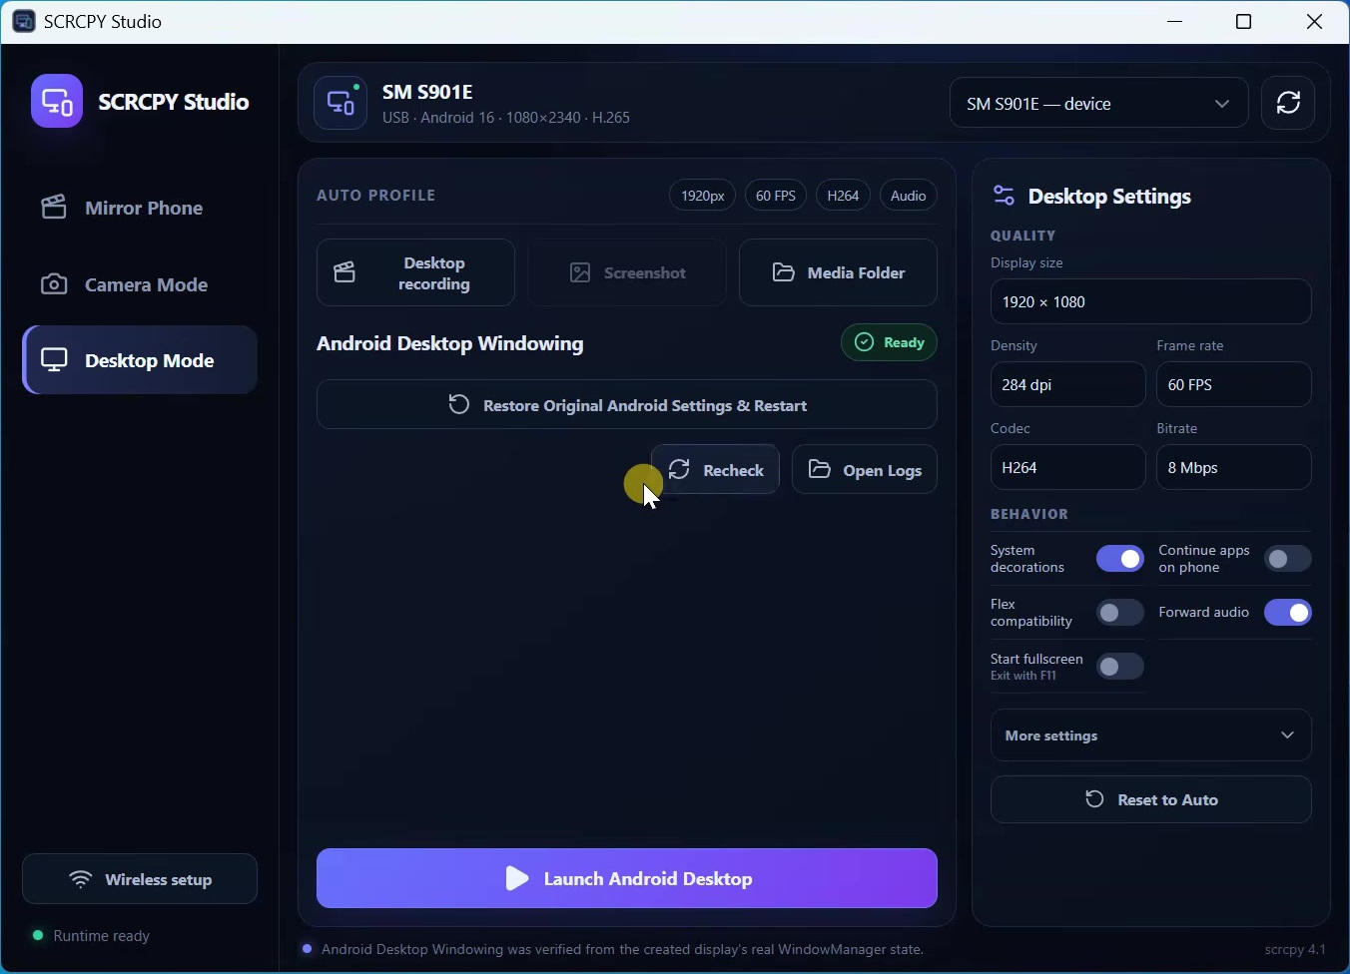This screenshot has height=974, width=1350.
Task: Reset settings to Auto
Action: pyautogui.click(x=1151, y=799)
